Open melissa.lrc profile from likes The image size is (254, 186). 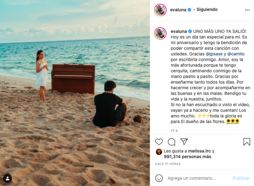199,151
